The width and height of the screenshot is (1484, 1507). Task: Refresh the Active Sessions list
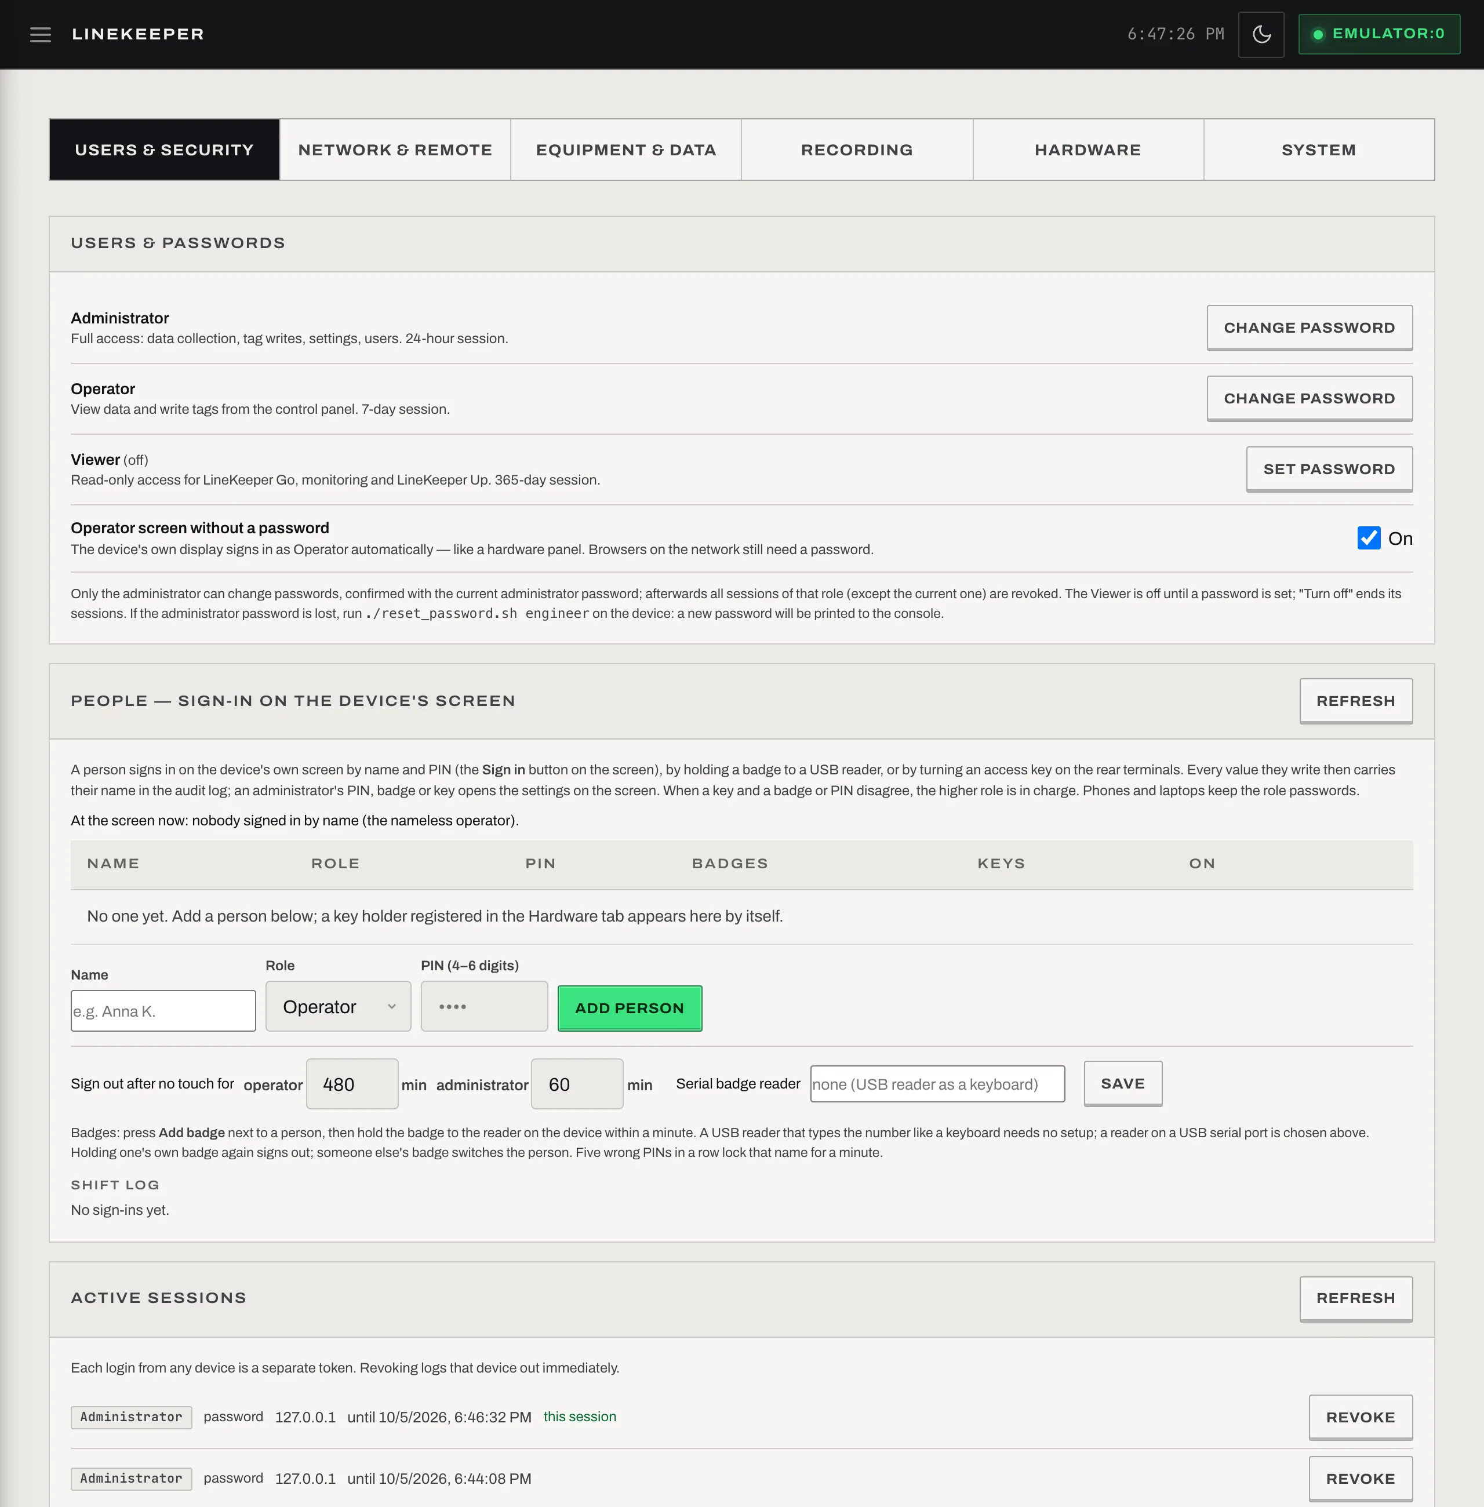point(1355,1298)
